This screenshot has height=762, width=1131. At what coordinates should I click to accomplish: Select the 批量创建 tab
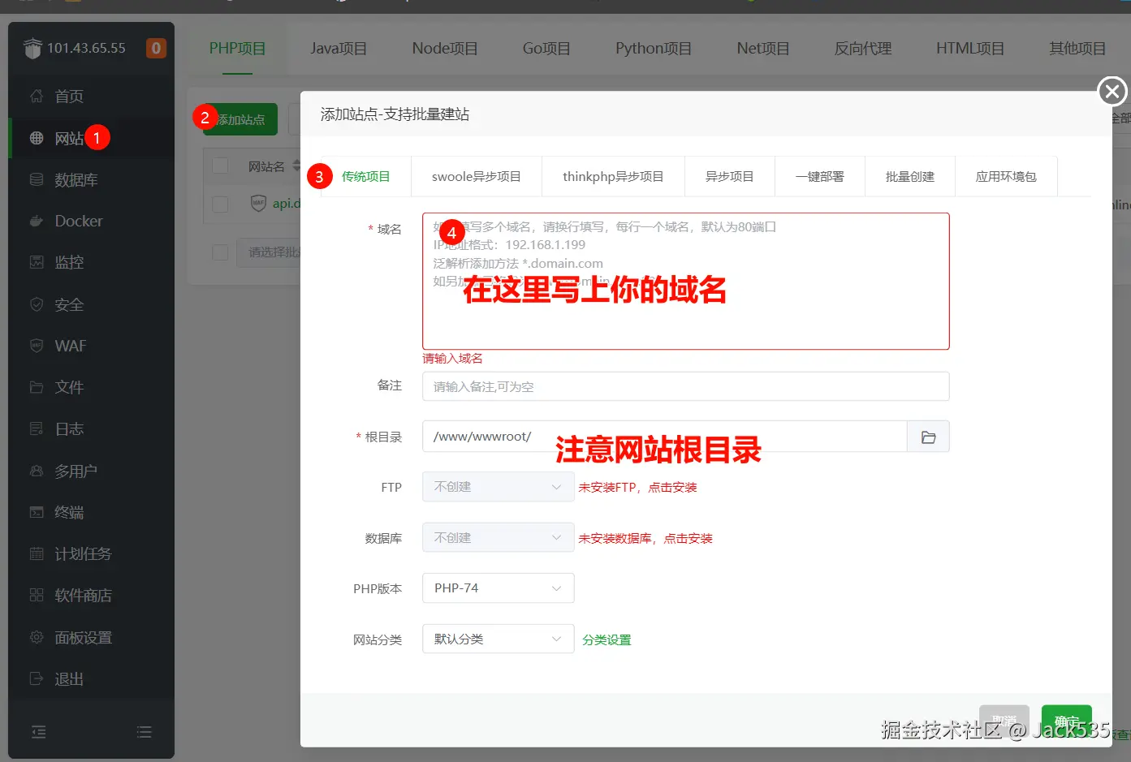pos(909,177)
